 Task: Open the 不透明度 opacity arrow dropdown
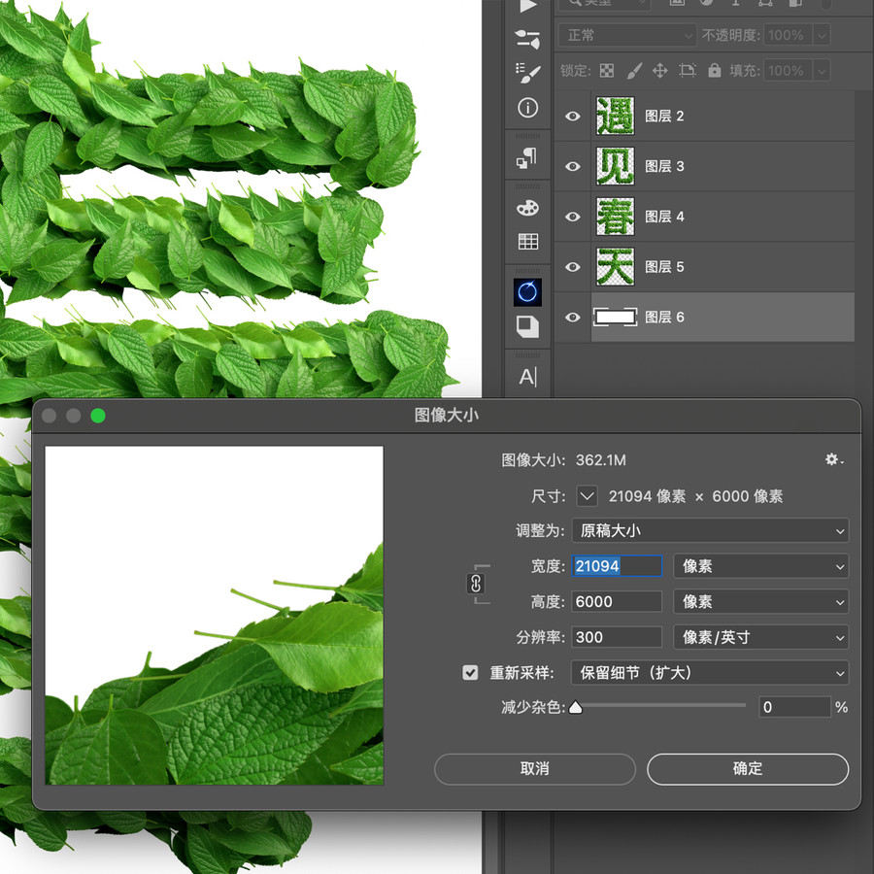(x=822, y=36)
